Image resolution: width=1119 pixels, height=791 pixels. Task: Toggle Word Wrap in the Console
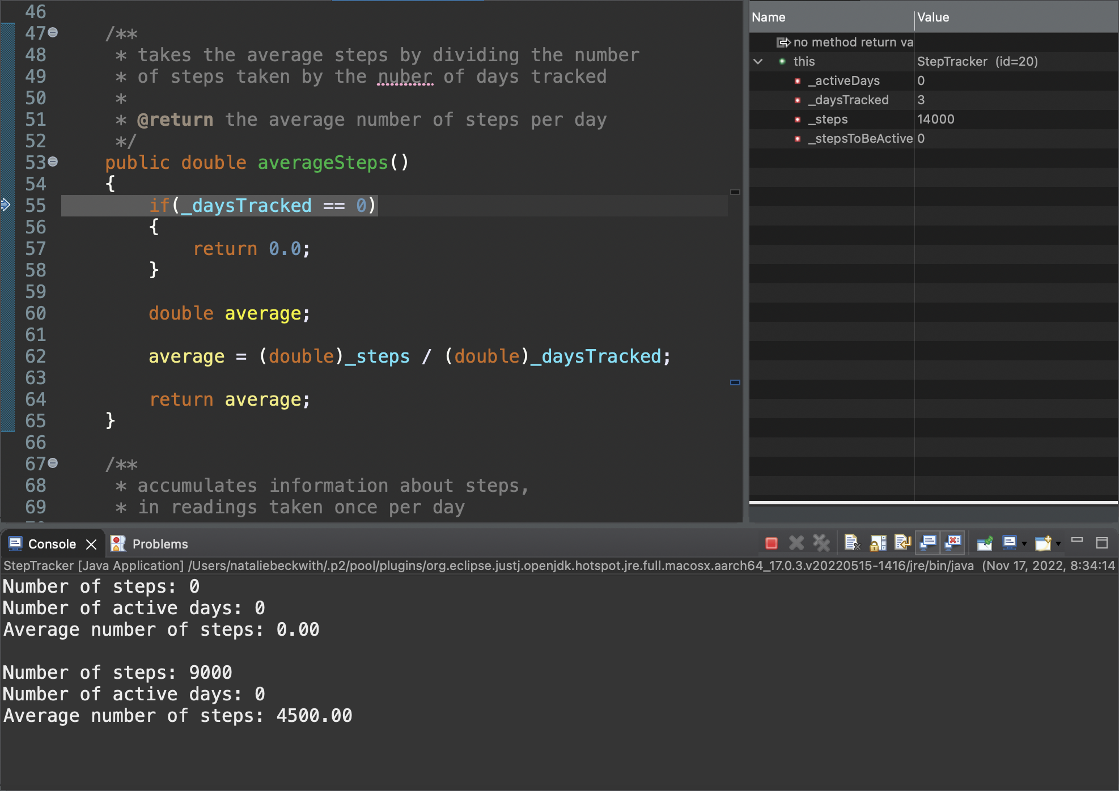902,543
